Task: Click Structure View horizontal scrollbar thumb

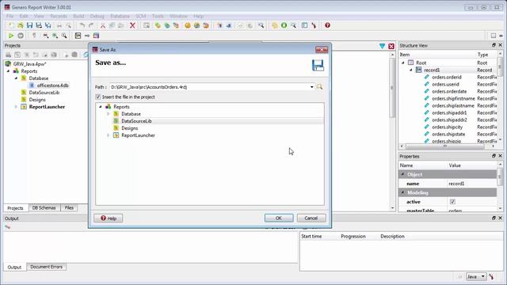Action: coord(445,146)
